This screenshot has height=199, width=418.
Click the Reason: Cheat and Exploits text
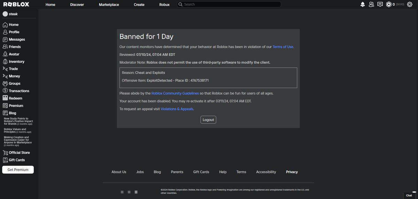coord(144,73)
